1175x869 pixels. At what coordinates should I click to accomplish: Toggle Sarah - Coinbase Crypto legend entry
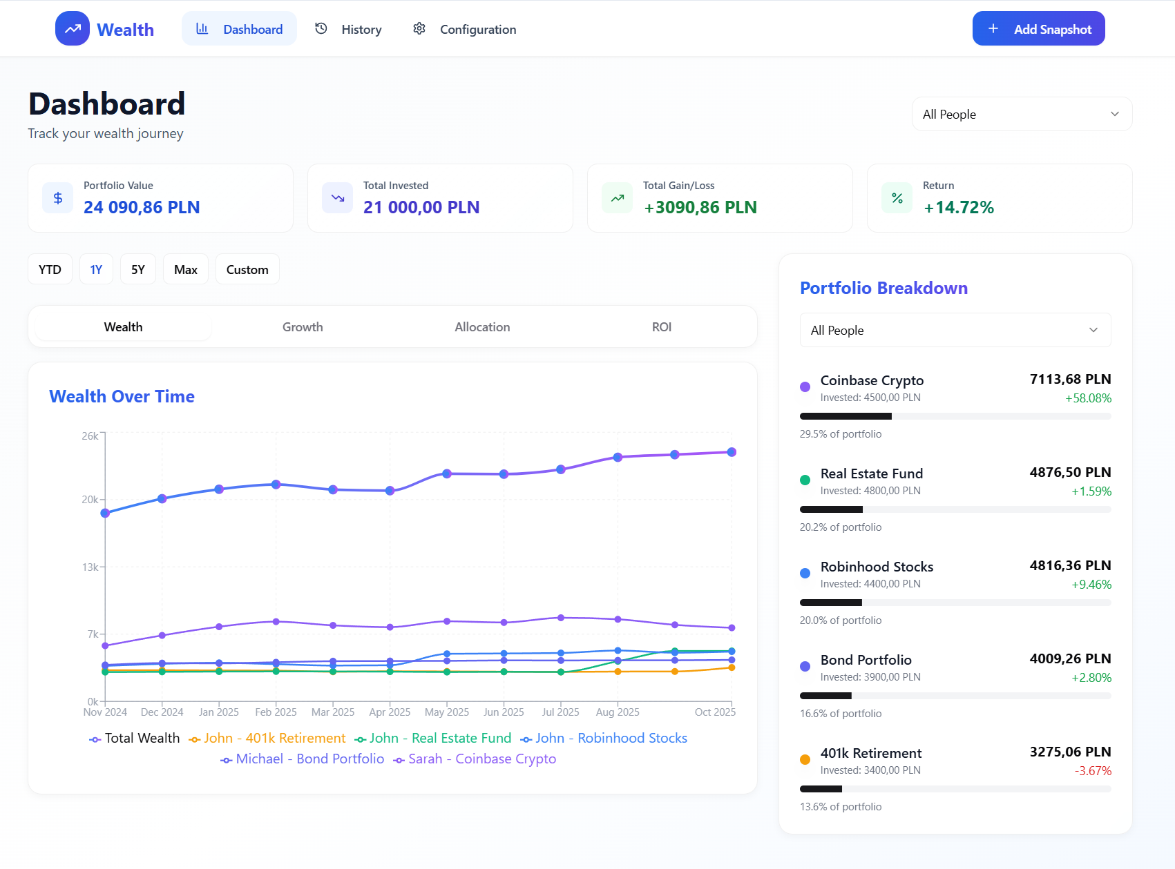[475, 759]
